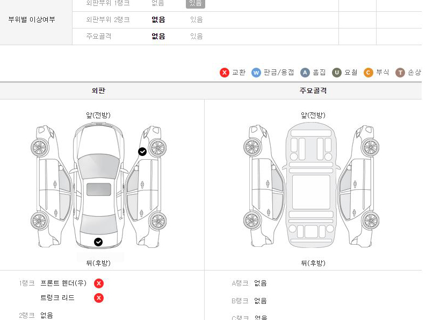Click the sunroof on exterior car diagram
Viewport: 426px width, 320px height.
pos(99,189)
